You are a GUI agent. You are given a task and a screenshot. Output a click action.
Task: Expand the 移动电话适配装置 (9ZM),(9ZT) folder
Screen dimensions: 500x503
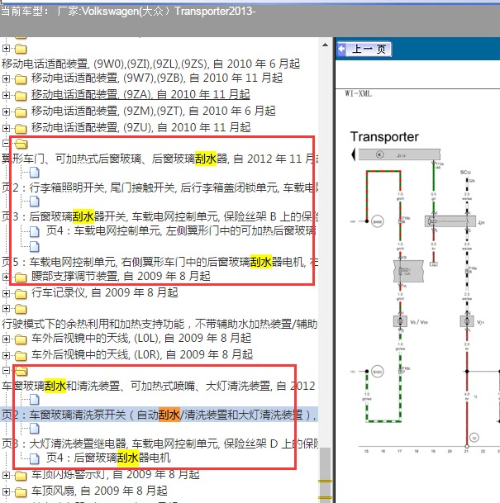[x=6, y=112]
